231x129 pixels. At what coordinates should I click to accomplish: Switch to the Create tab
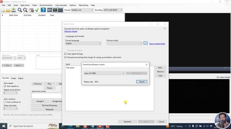(13, 78)
